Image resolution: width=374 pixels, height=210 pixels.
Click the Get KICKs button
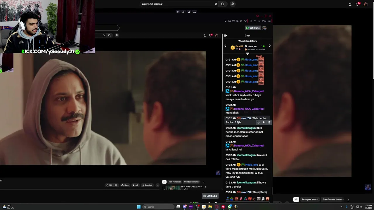[253, 28]
